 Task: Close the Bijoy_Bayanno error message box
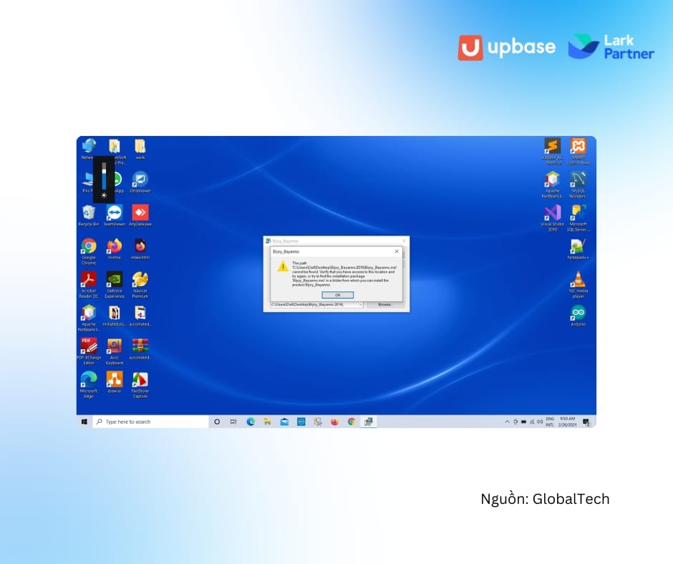pos(397,251)
